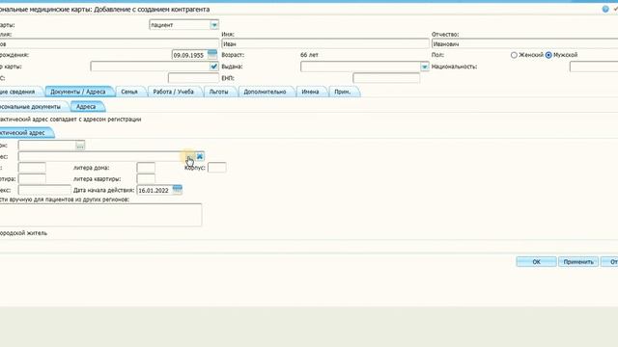Focus the литера дома field

146,168
